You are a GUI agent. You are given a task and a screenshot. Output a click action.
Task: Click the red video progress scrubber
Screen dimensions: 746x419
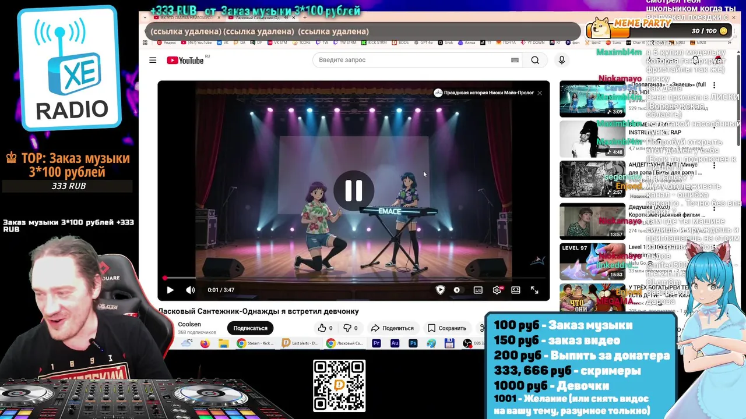(x=165, y=278)
